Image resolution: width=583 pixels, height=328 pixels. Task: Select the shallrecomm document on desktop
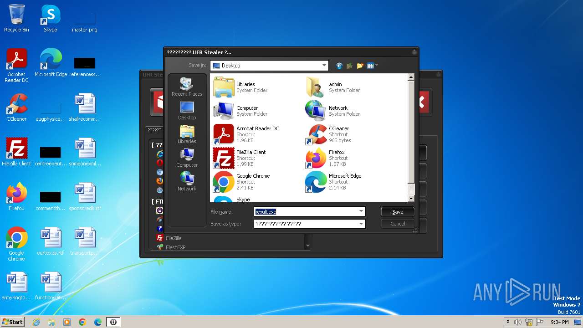tap(85, 108)
